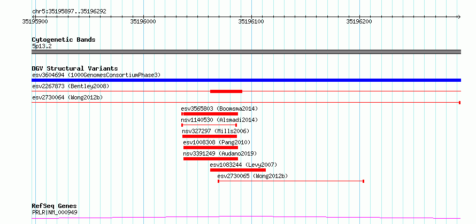Click the nsv327297 red variant bar
The height and width of the screenshot is (224, 476).
[x=210, y=136]
